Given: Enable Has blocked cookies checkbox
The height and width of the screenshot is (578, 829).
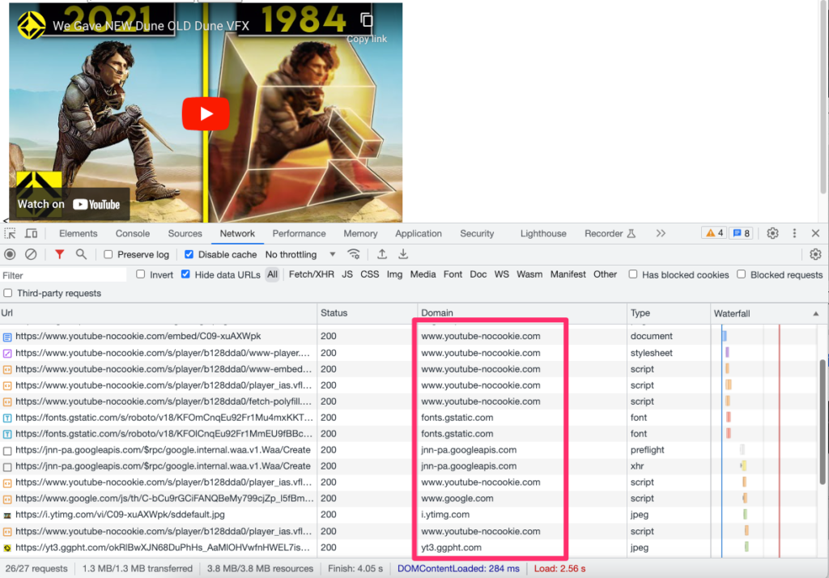Looking at the screenshot, I should 633,274.
